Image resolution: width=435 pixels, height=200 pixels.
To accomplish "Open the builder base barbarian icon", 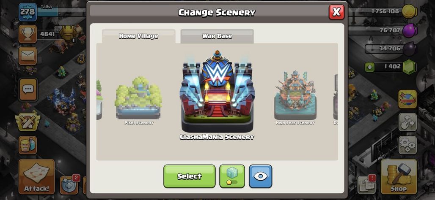I will pyautogui.click(x=28, y=145).
